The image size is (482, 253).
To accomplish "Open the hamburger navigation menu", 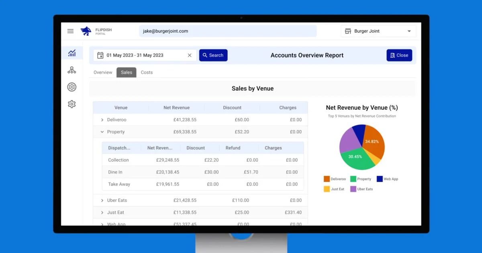I will pyautogui.click(x=70, y=31).
